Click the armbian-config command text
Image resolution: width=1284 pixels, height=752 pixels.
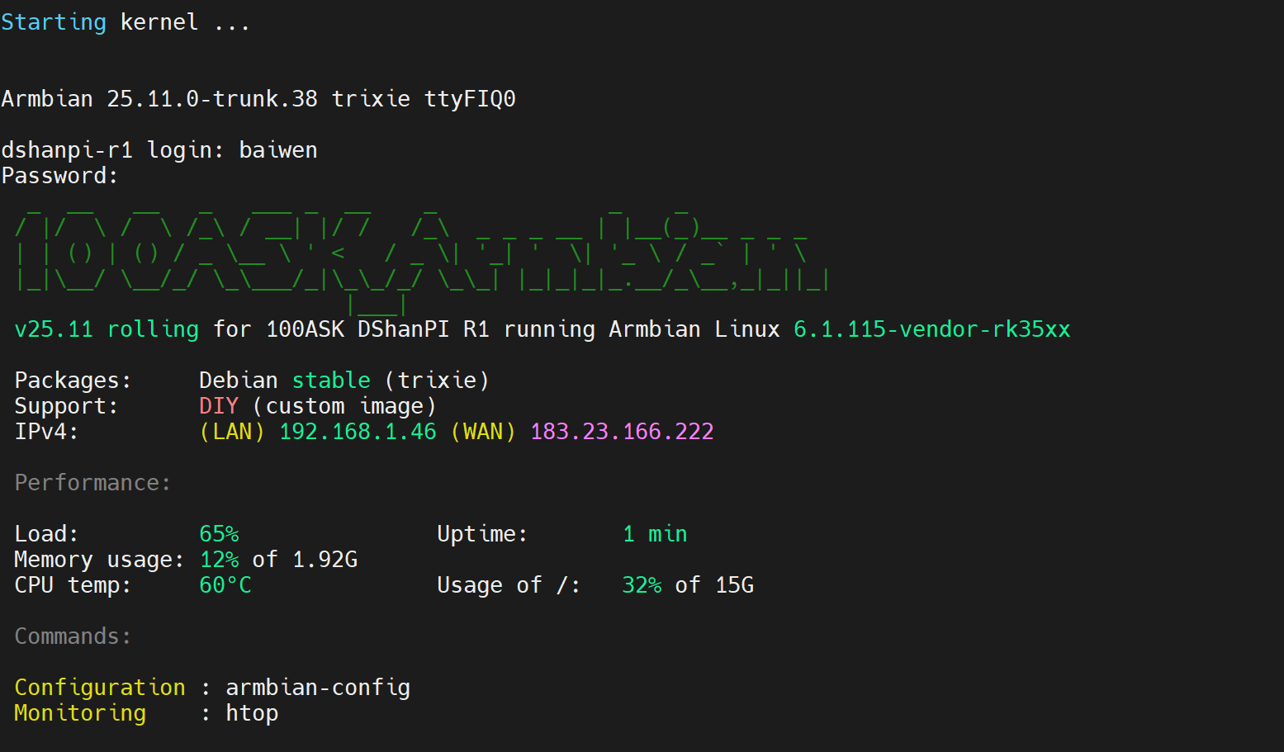point(318,688)
